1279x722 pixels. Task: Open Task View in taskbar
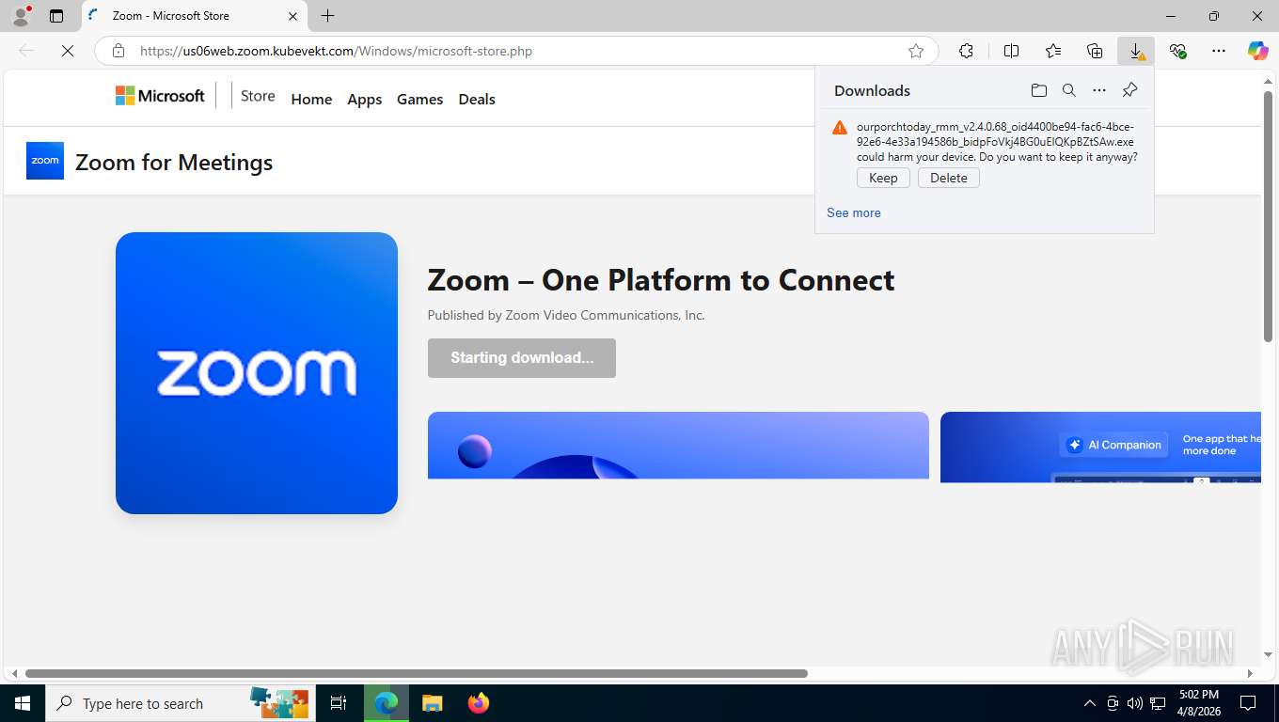[339, 703]
